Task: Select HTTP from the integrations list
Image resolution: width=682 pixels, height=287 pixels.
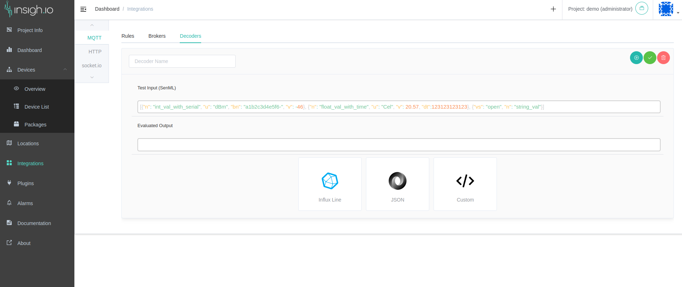Action: pos(95,51)
